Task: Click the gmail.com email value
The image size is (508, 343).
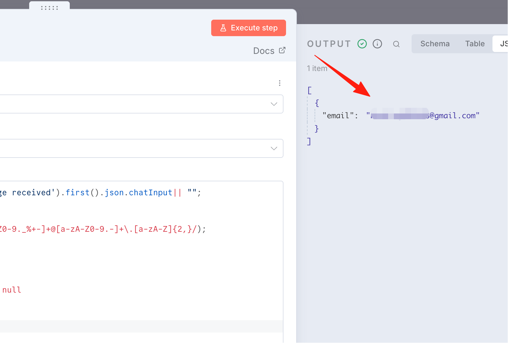Action: (423, 116)
